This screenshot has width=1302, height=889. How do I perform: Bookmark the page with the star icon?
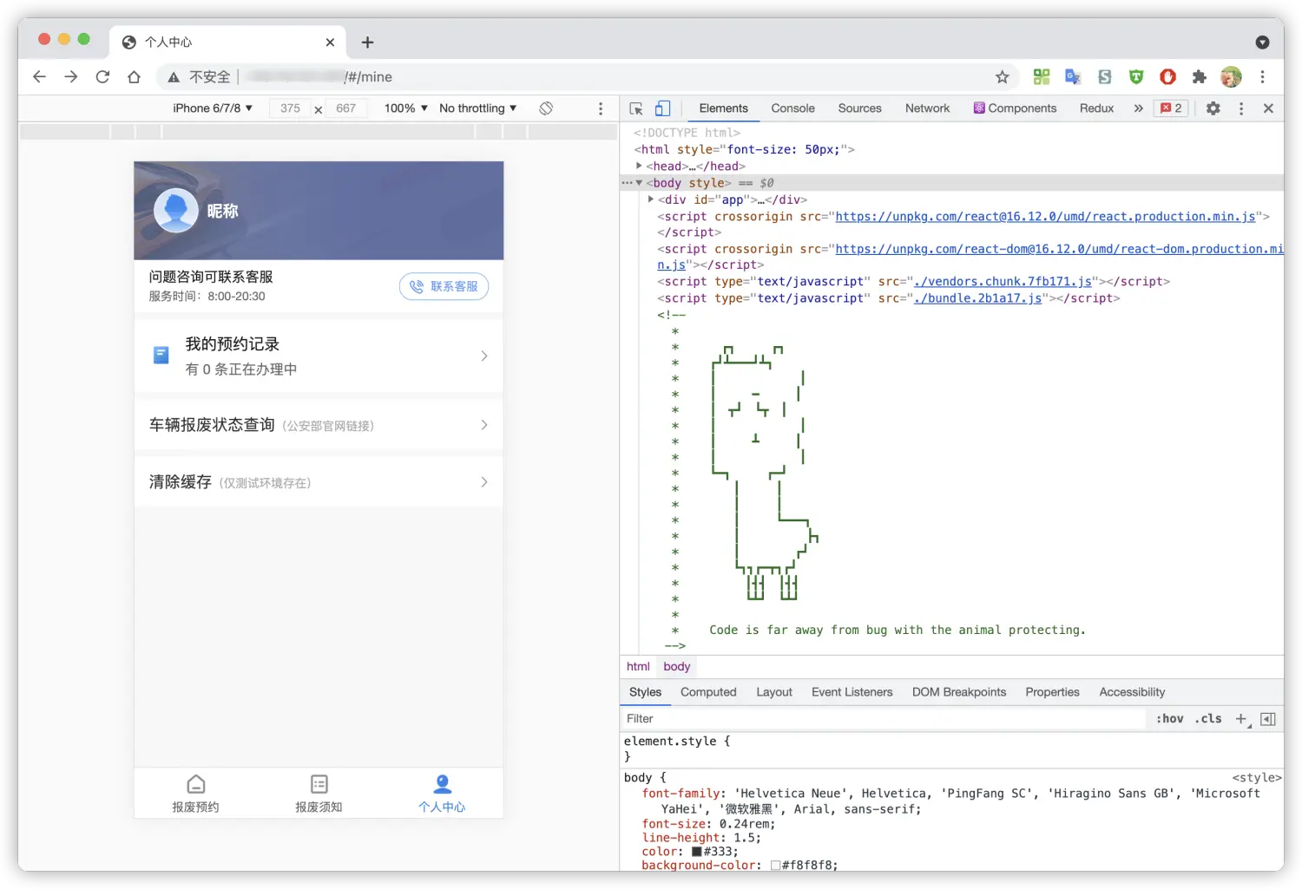[1003, 77]
